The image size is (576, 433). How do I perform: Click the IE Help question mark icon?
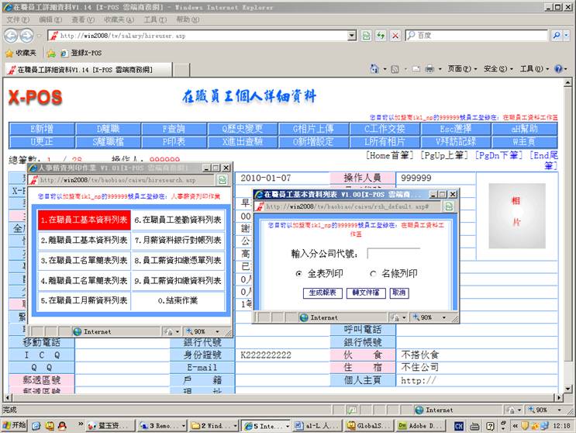pos(557,69)
